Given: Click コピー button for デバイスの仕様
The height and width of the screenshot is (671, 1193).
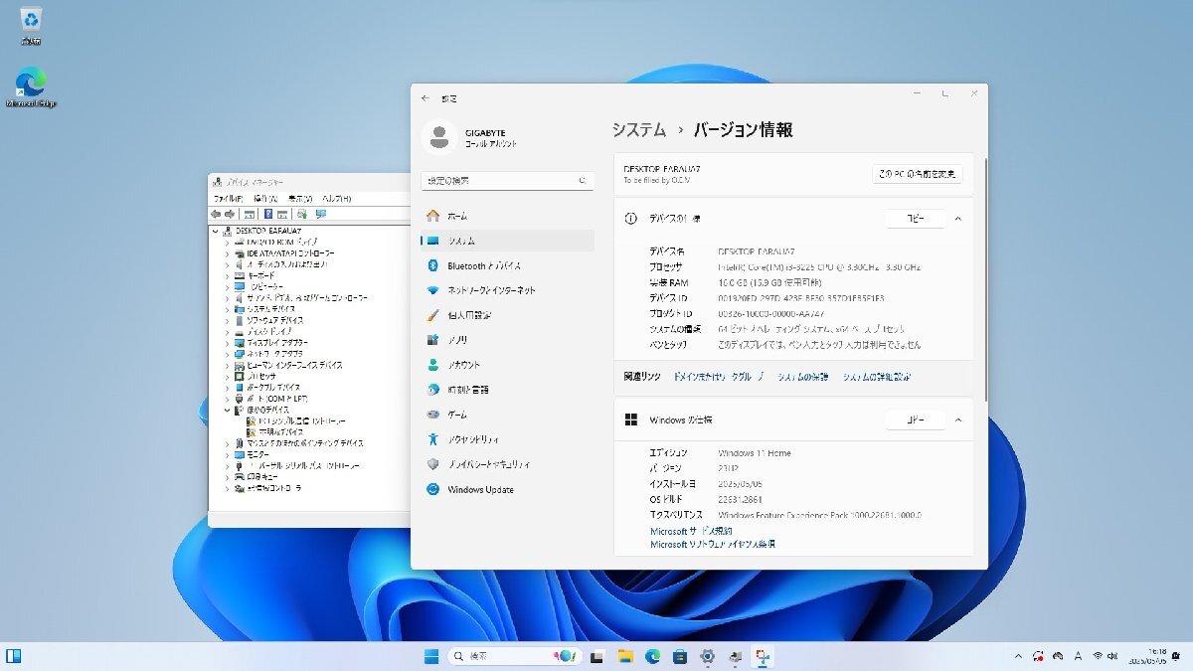Looking at the screenshot, I should (x=915, y=218).
